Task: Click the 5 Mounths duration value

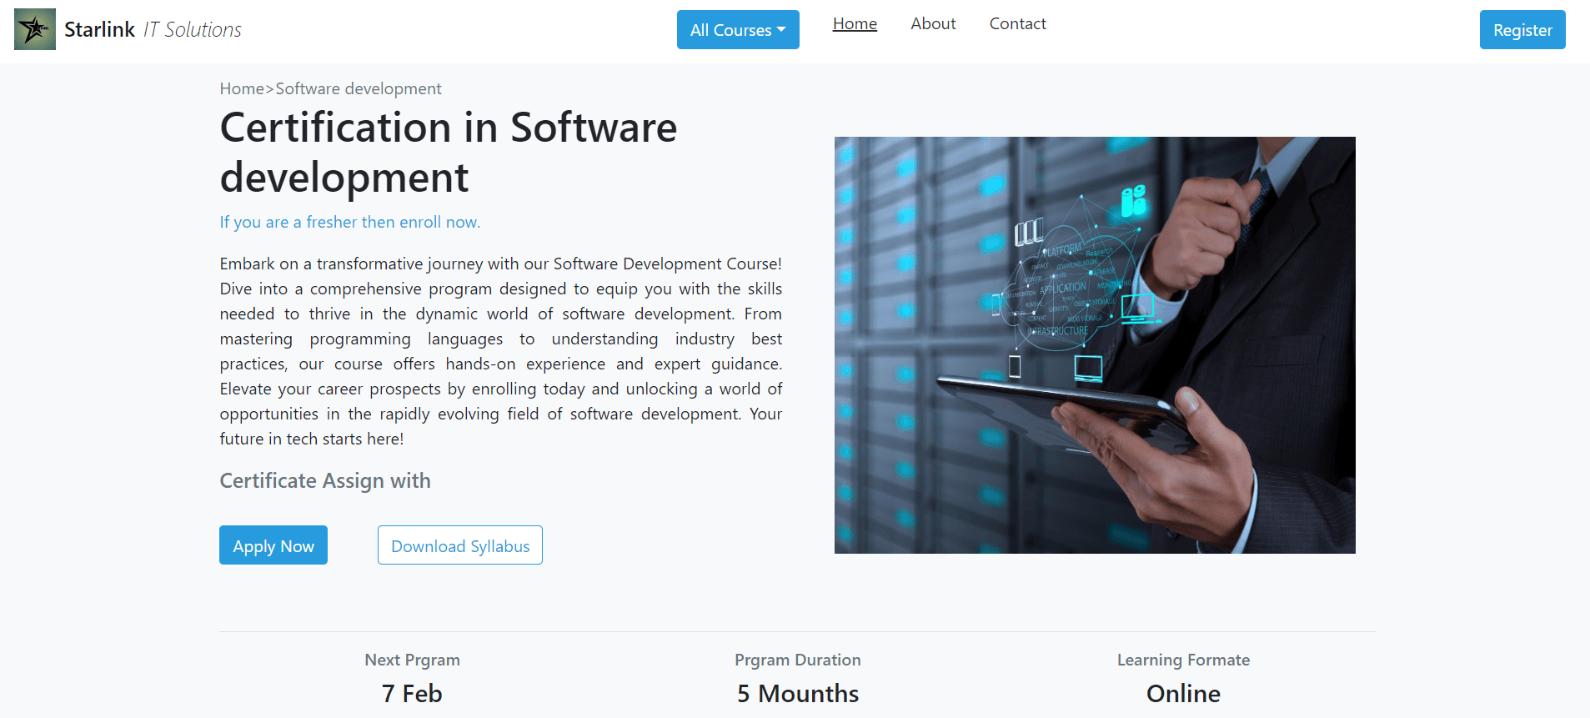Action: point(797,694)
